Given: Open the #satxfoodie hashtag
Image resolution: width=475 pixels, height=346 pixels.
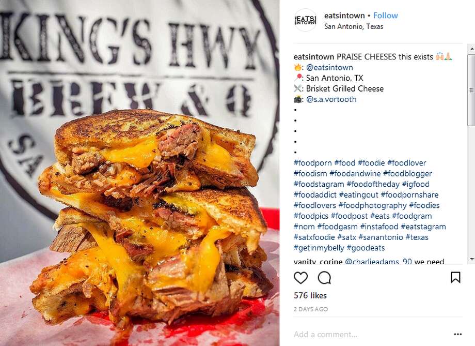Looking at the screenshot, I should point(314,237).
